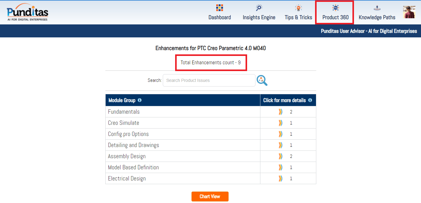Expand details arrow for Fundamentals row
Screen dimensions: 421x203
pyautogui.click(x=280, y=112)
